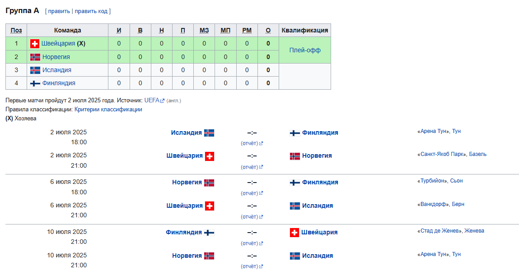
Task: Open the Стад де Женев stadium link
Action: click(440, 231)
